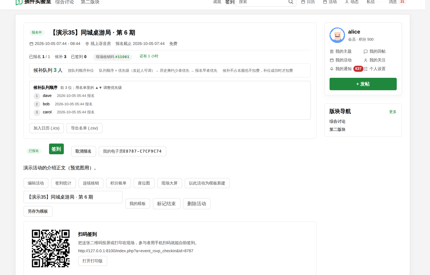Screen dimensions: 430x275
Task: Open 我的电子票 E8787-C7CF9C74
Action: (132, 151)
